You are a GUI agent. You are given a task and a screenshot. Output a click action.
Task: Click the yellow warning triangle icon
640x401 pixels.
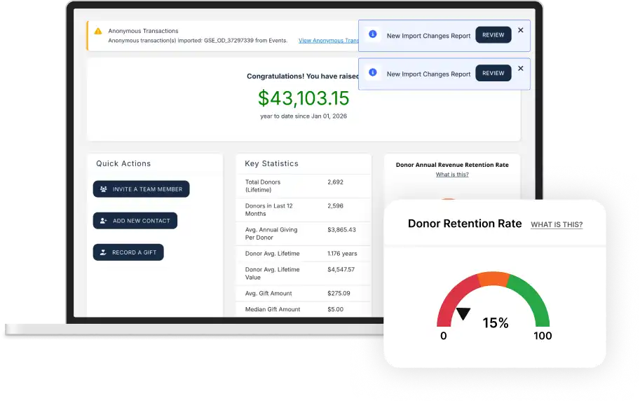click(x=98, y=31)
